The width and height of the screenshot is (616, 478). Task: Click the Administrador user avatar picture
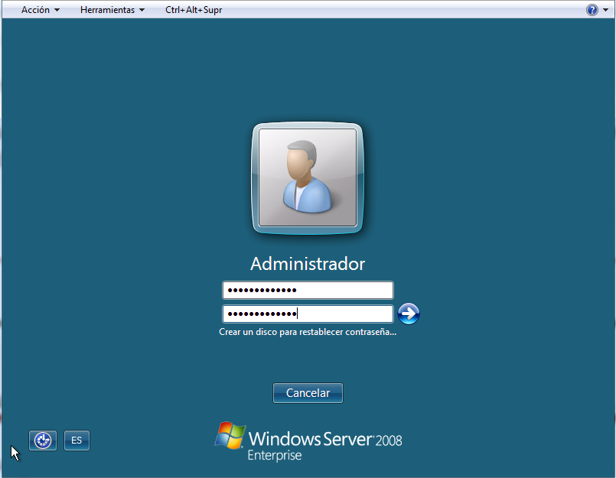point(308,177)
